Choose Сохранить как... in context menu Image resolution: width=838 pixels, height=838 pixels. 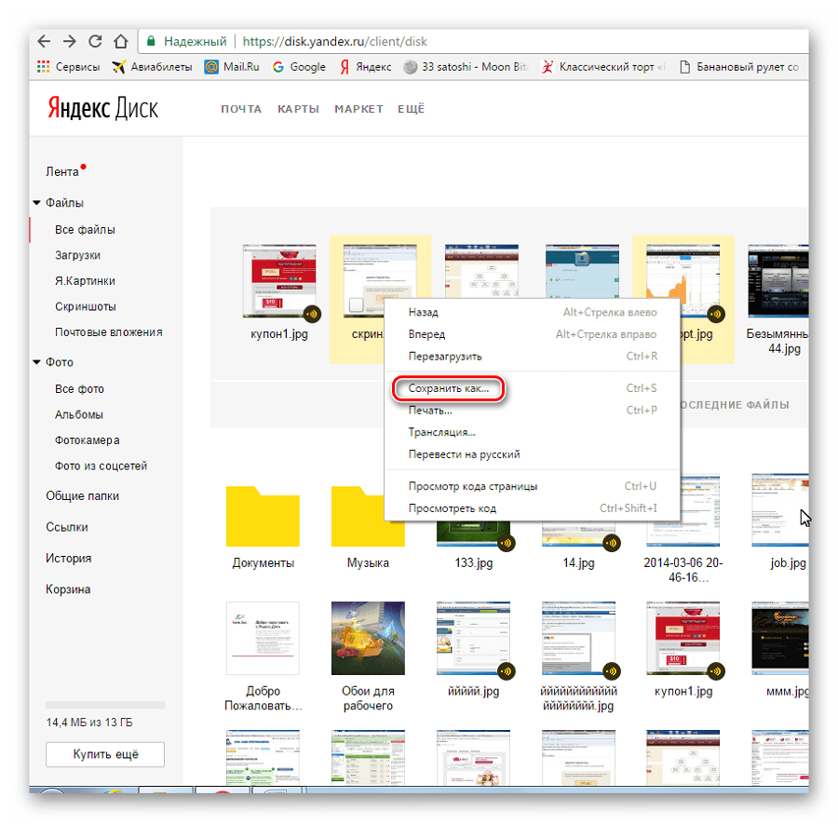[448, 388]
